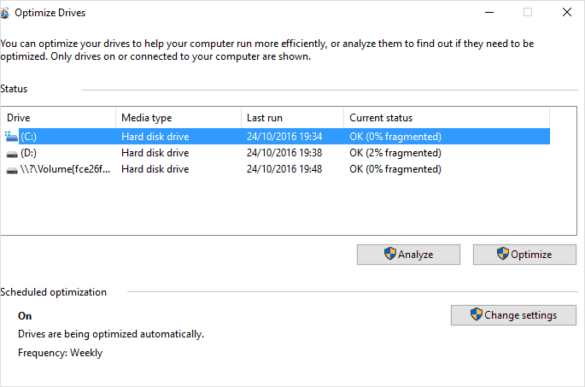This screenshot has width=585, height=387.
Task: Click Hard disk drive cell for D:
Action: (x=155, y=153)
